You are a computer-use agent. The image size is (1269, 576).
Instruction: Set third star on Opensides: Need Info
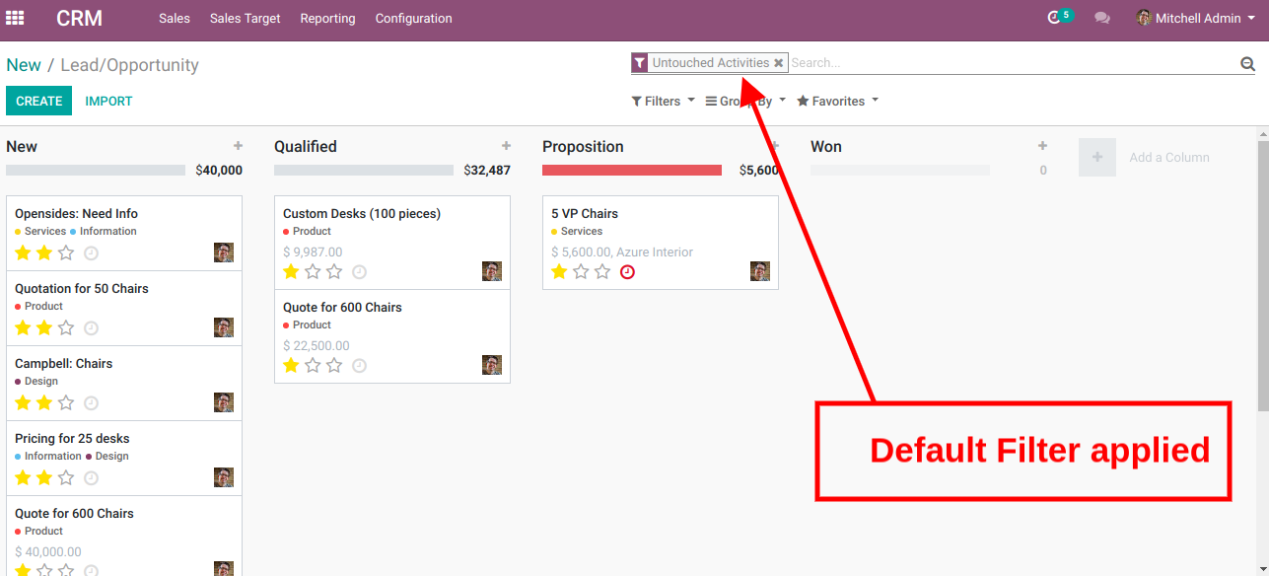66,252
